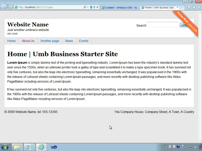Screen dimensions: 202x151
Task: Click the browser Back arrow button
Action: point(4,7)
